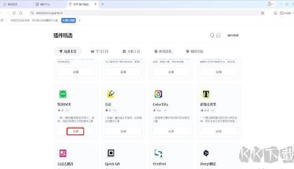Click the pink immersive translate plugin icon
This screenshot has width=294, height=169.
pyautogui.click(x=63, y=153)
